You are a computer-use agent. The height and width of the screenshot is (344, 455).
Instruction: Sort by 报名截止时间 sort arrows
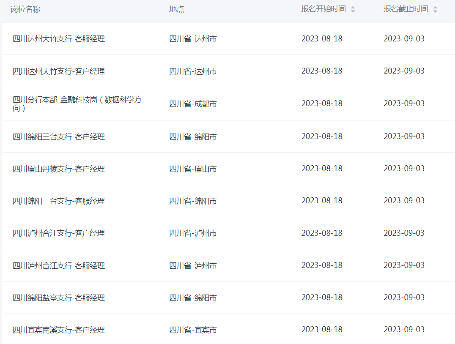click(435, 9)
